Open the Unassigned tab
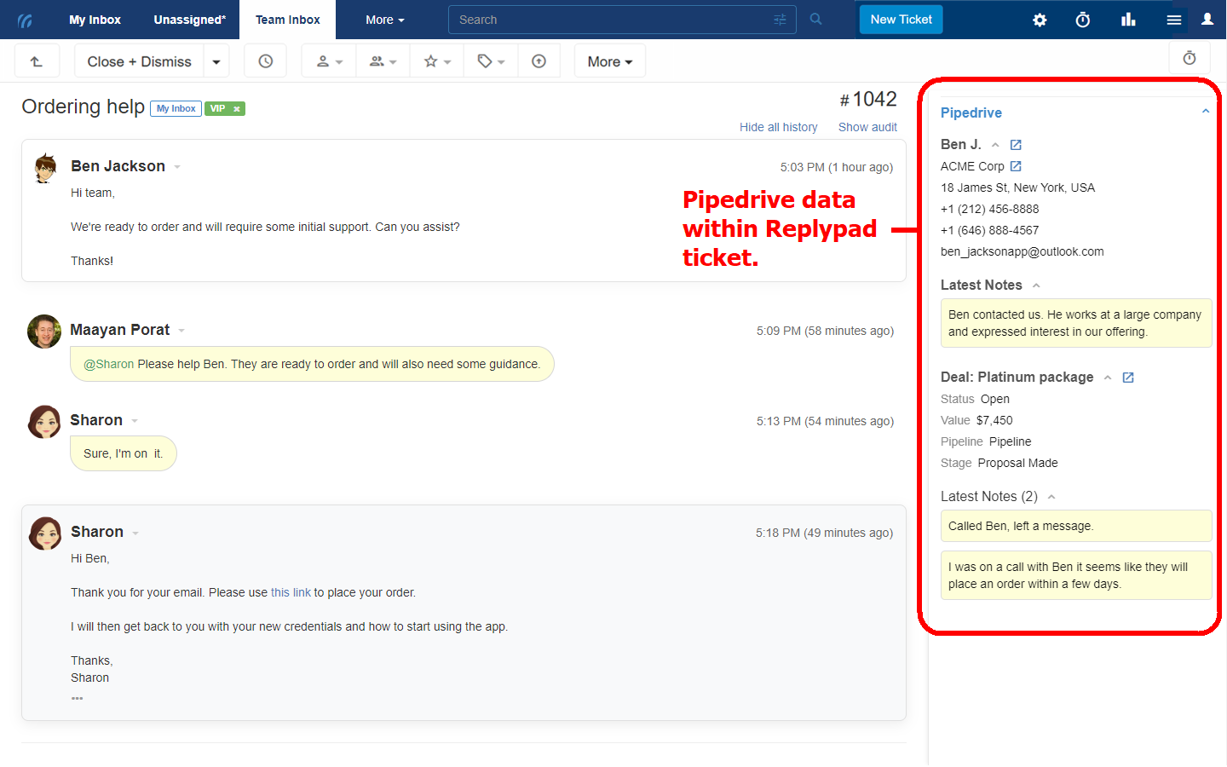Viewport: 1227px width, 767px height. click(x=187, y=19)
